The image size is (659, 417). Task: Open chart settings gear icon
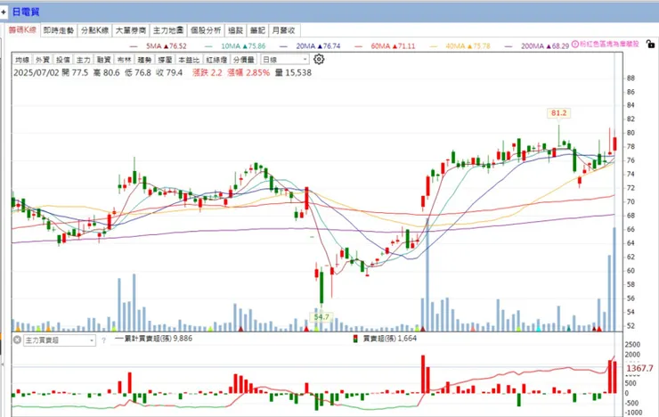point(319,60)
